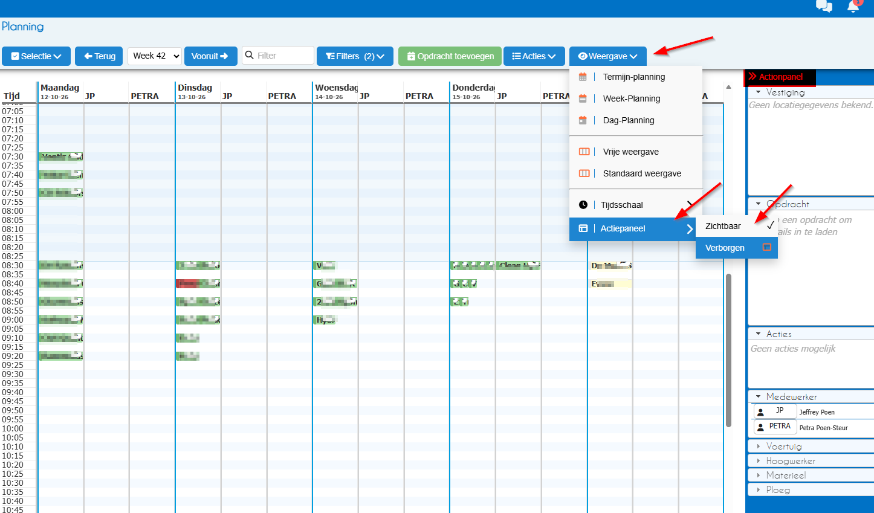Viewport: 874px width, 513px height.
Task: Click the panel icon beside Actiepaneel
Action: (583, 228)
